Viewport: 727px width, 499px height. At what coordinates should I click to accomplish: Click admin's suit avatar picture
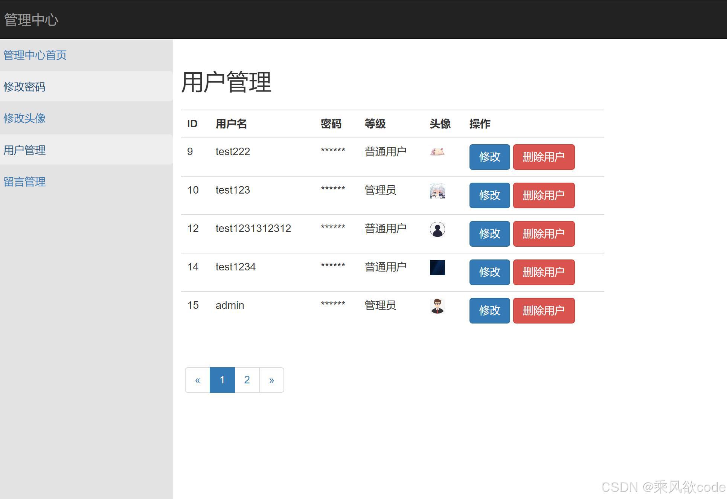437,306
